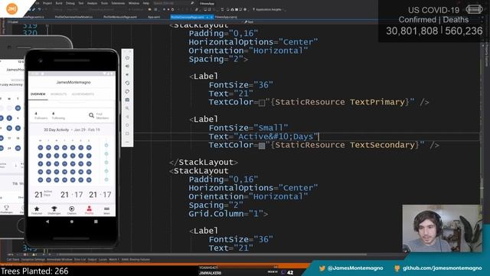
Task: Select the OVERVIEW tab in the app
Action: 38,94
